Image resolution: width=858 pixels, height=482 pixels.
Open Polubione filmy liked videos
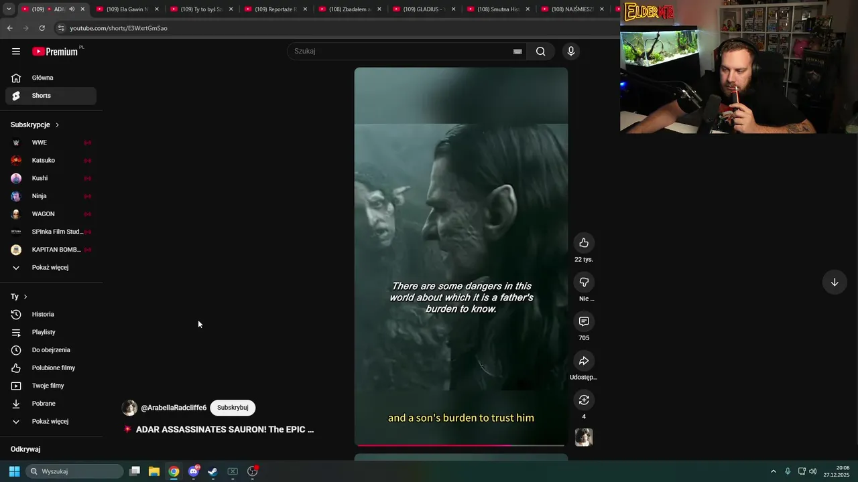[51, 368]
